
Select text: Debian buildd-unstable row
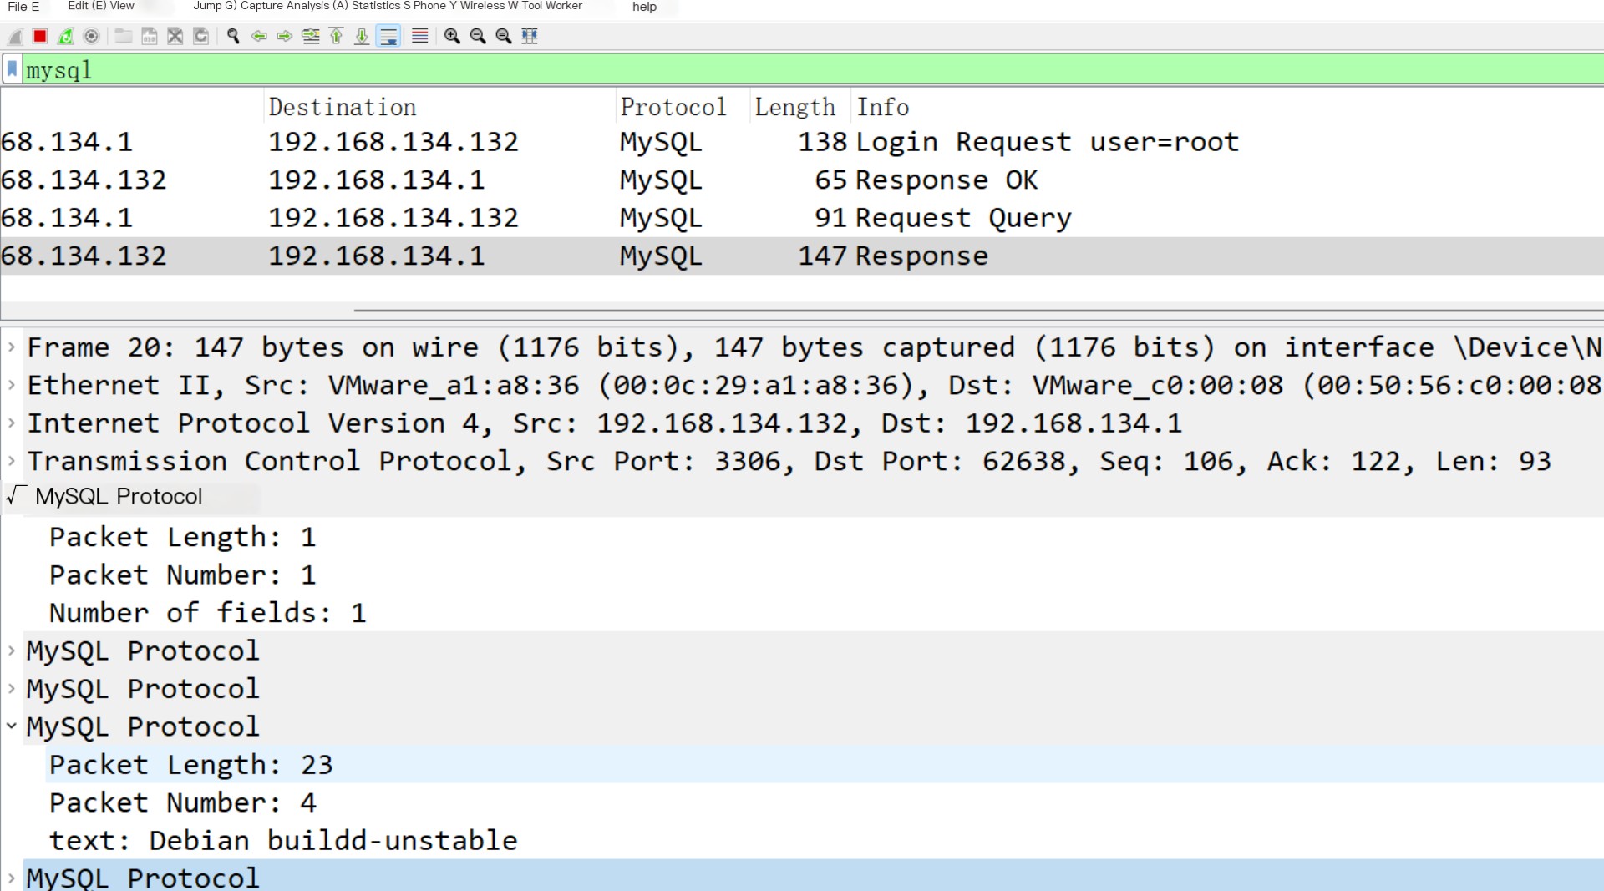[825, 840]
